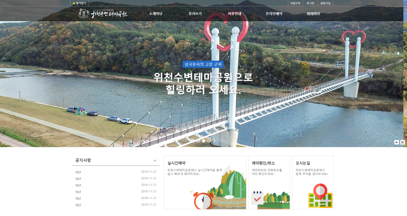Click the alarm clock illustration in 실시간예약
Screen dimensions: 407x216
tap(203, 201)
